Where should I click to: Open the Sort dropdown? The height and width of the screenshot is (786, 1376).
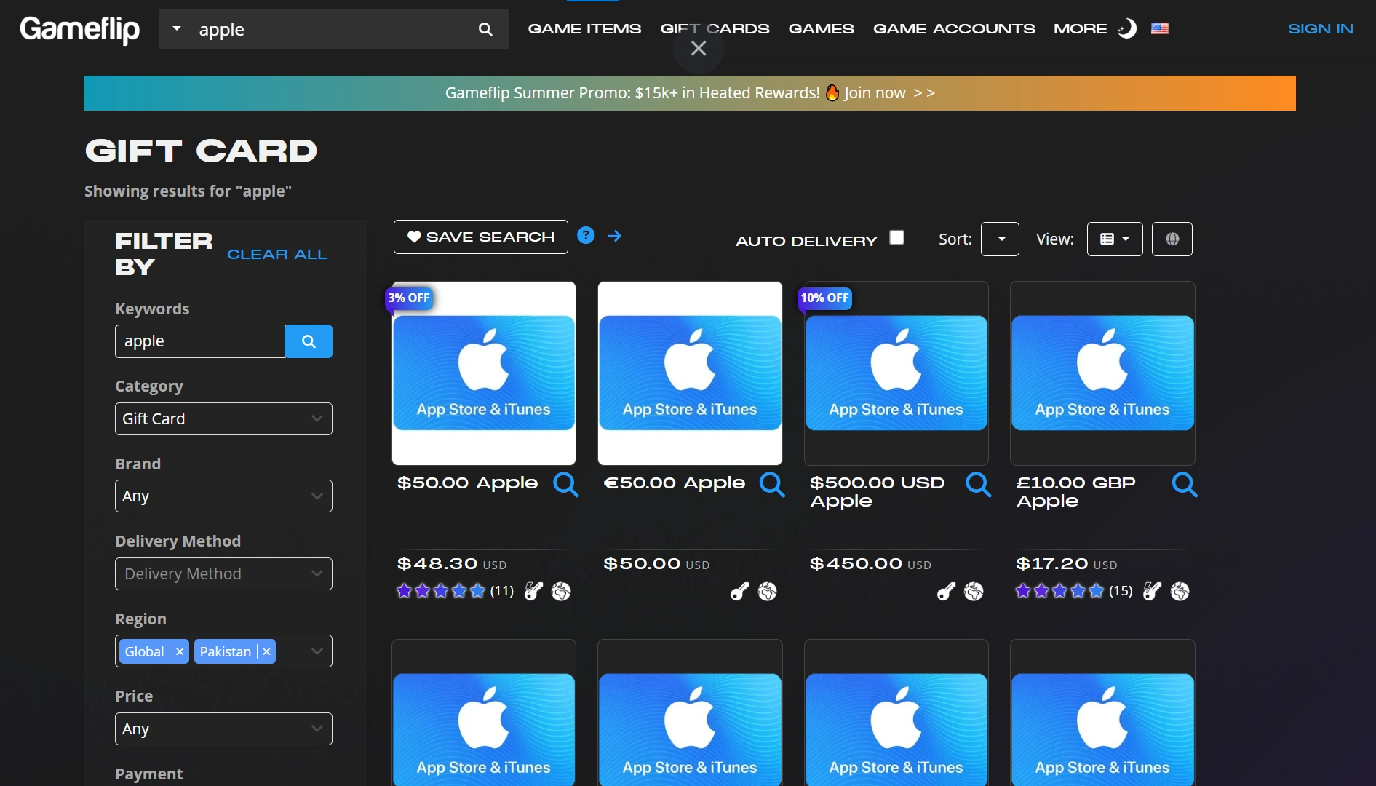click(1000, 239)
